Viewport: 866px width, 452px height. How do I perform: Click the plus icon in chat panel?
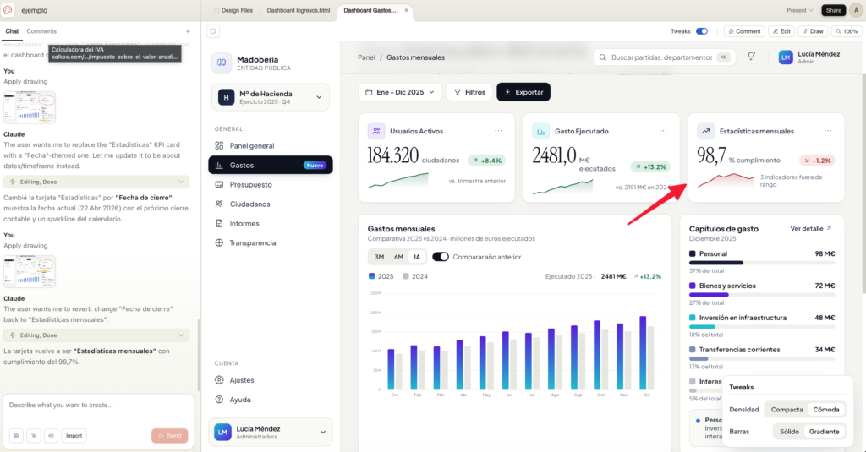tap(188, 31)
